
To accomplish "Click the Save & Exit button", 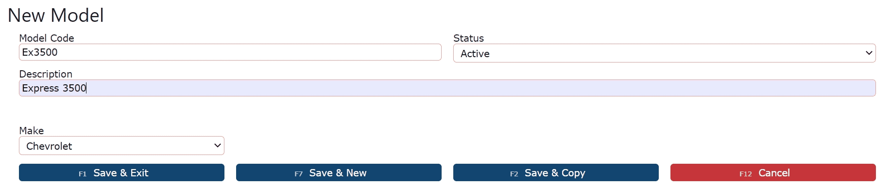I will [121, 172].
